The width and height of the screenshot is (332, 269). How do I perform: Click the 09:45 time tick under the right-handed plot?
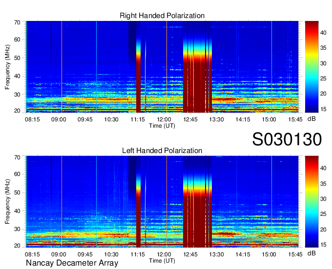pos(85,119)
